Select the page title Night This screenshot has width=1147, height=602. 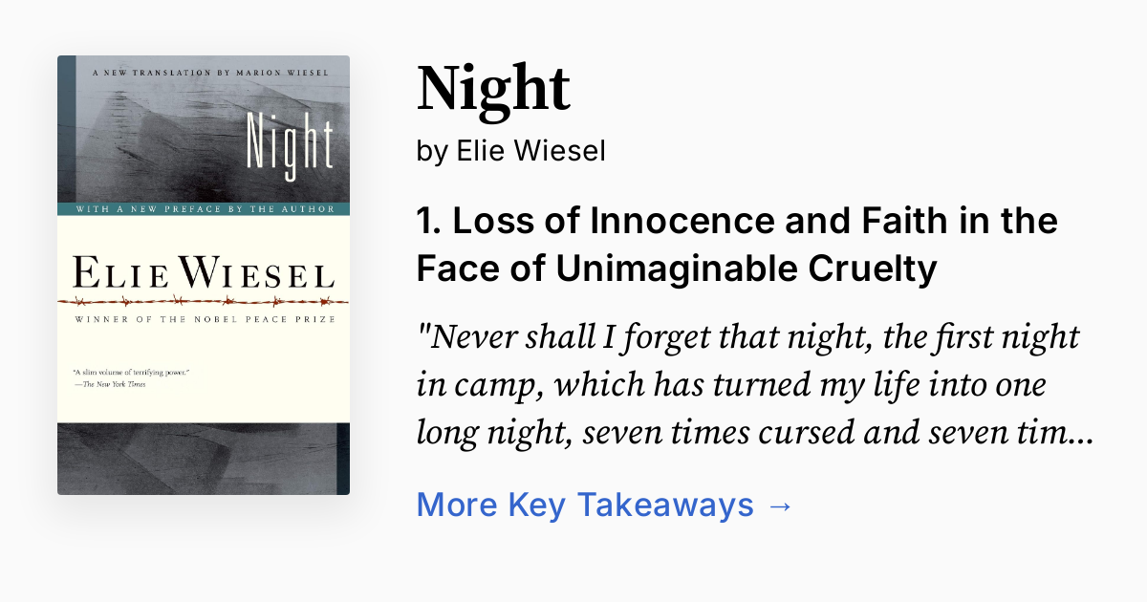(x=493, y=89)
